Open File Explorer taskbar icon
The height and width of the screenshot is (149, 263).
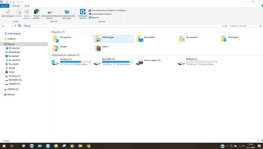click(x=80, y=146)
